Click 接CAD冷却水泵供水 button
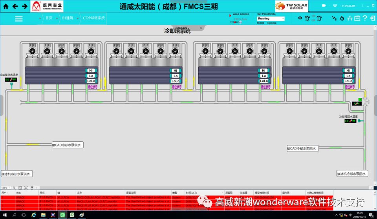The image size is (377, 219). 68,145
